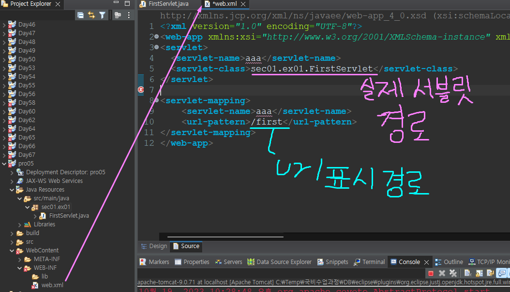The height and width of the screenshot is (292, 510).
Task: Click error marker on line 7
Action: click(141, 90)
